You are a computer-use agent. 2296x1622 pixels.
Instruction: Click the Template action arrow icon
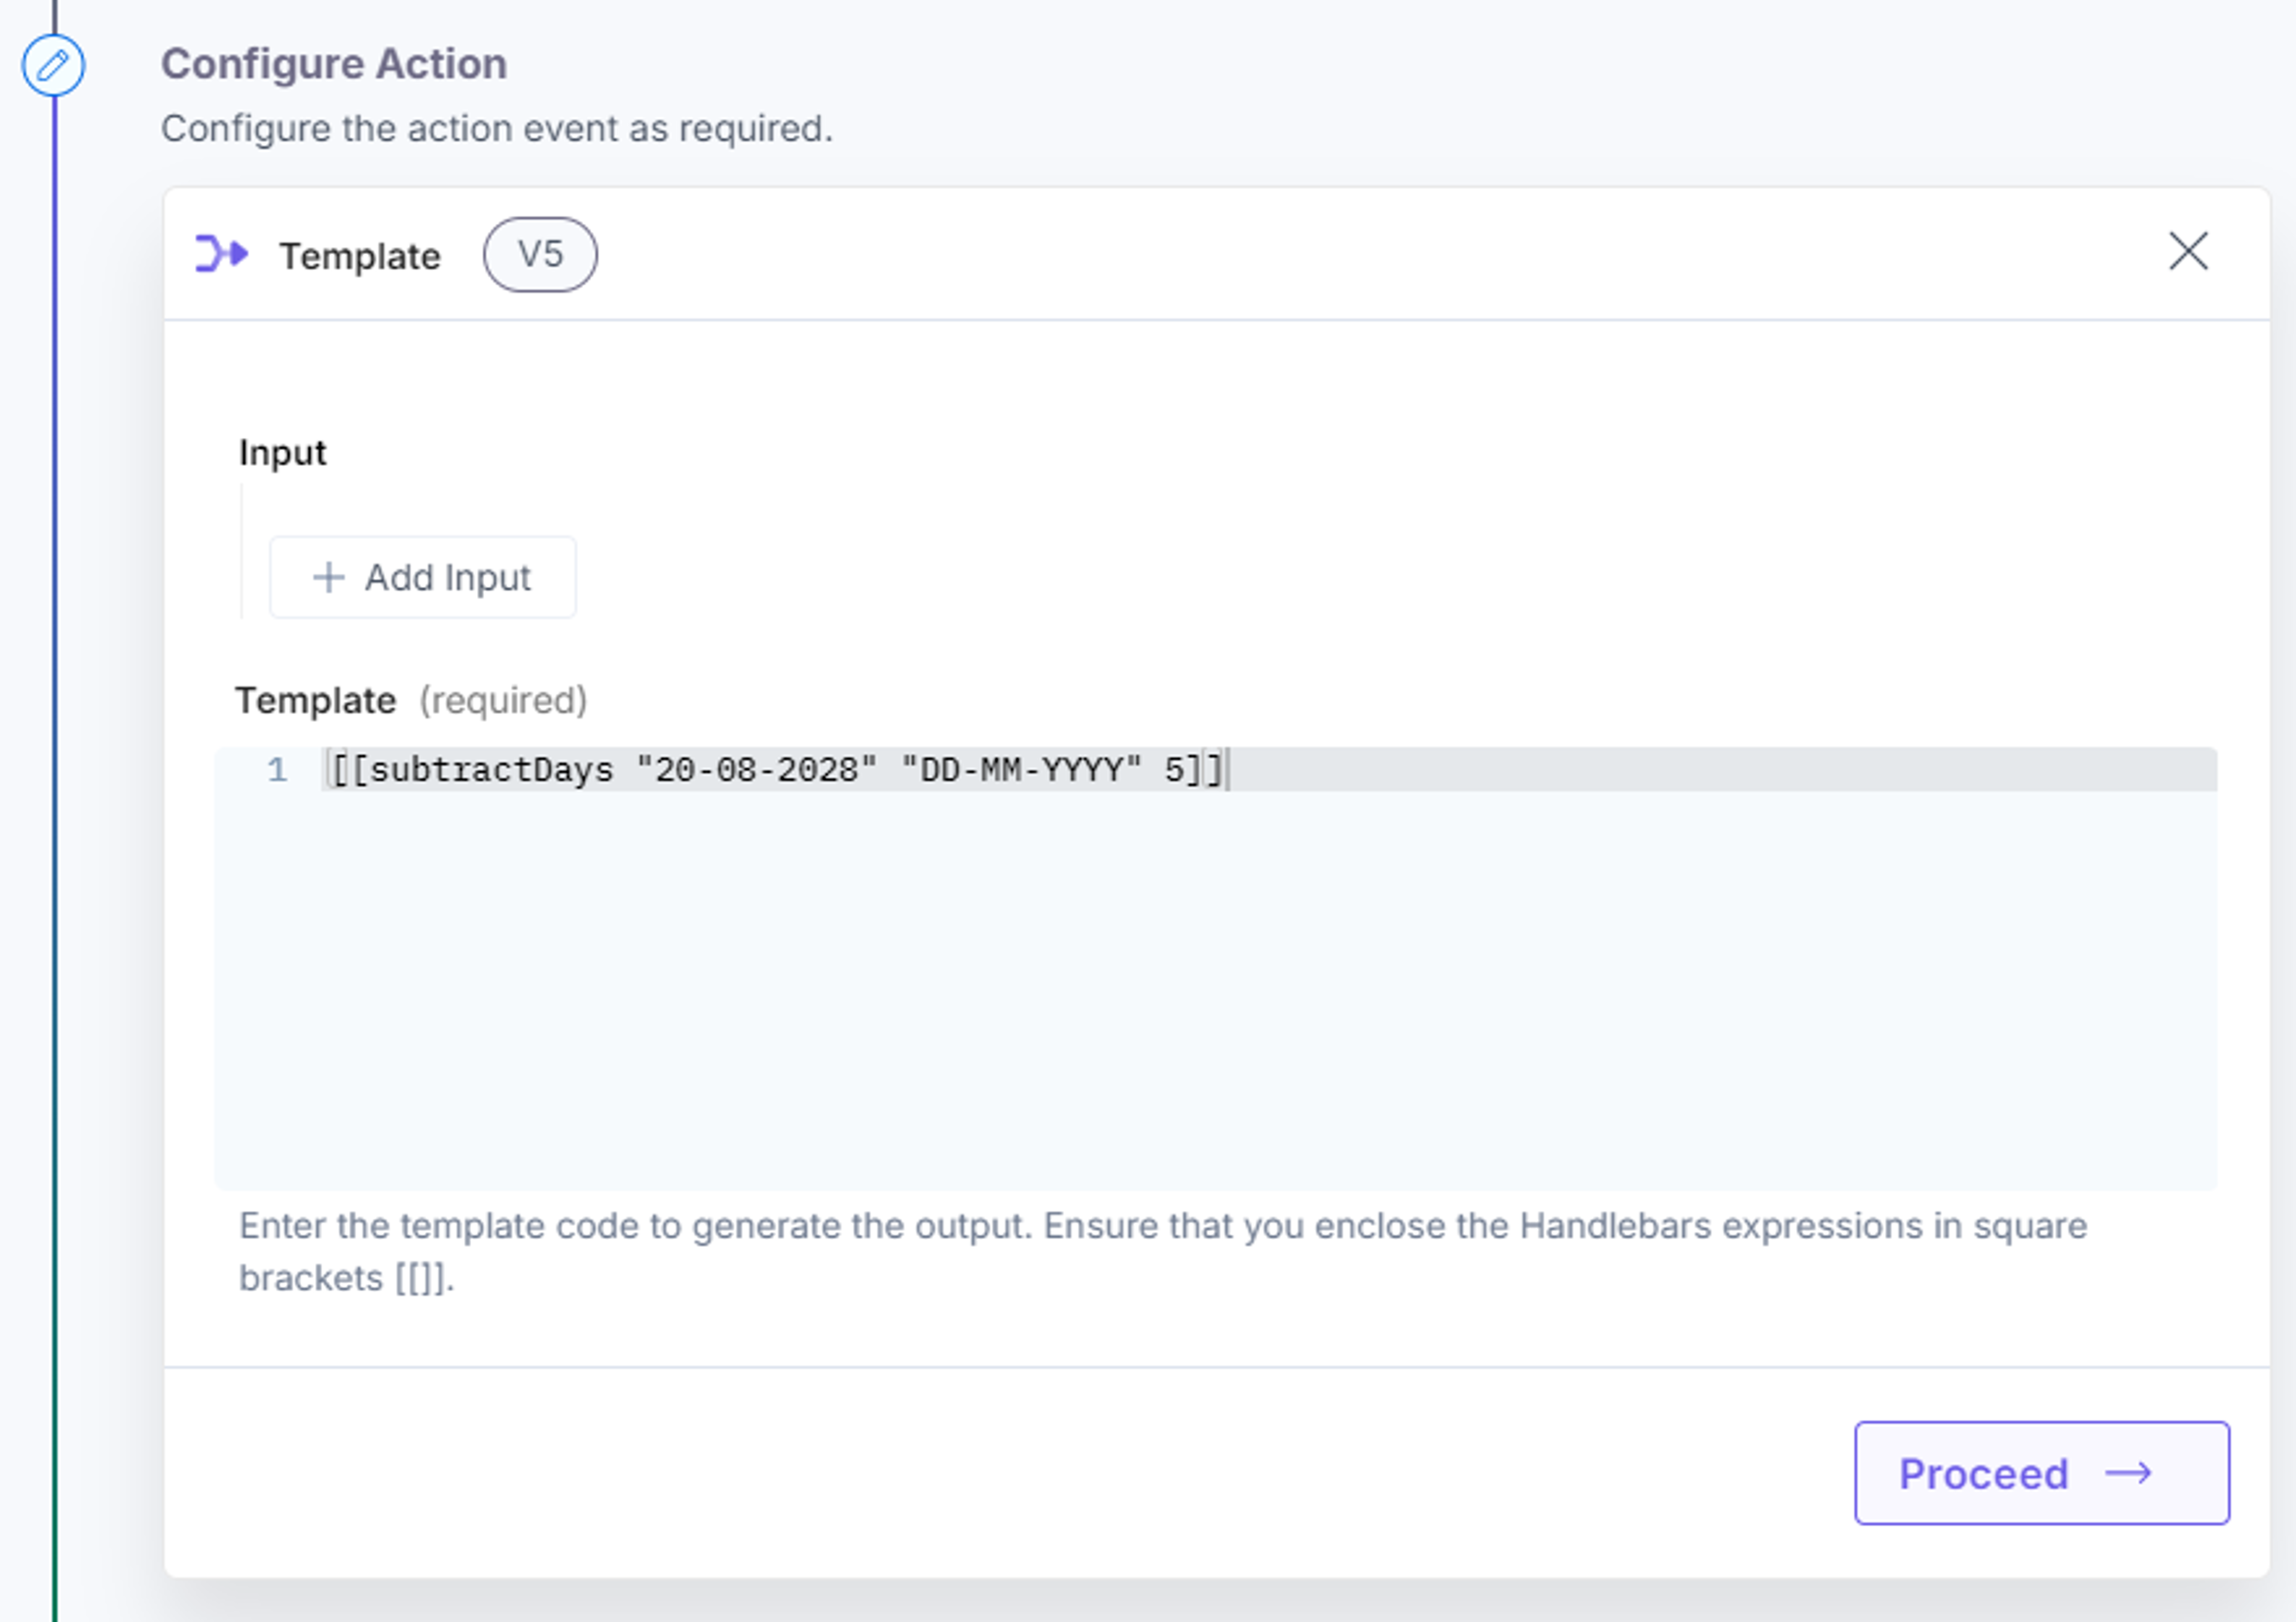[221, 254]
